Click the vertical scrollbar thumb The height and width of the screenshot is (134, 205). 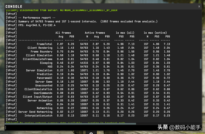coord(201,64)
